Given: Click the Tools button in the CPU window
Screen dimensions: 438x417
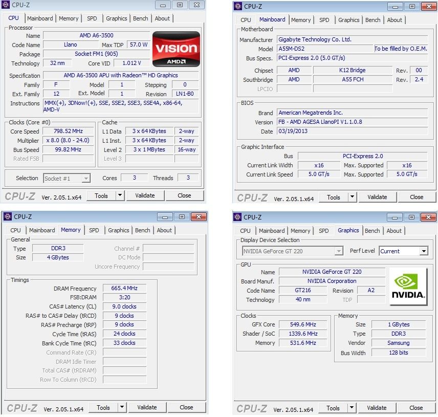Looking at the screenshot, I should point(101,195).
